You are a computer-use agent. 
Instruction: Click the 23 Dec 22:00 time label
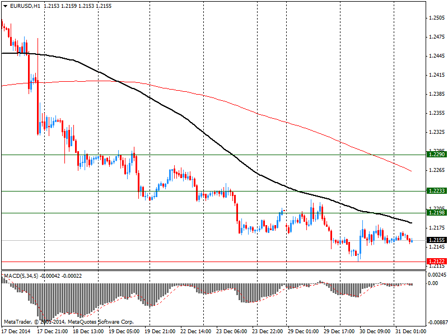coord(268,332)
